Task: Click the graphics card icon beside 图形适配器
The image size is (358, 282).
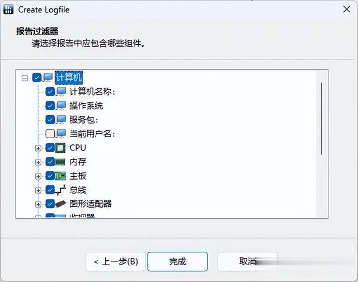Action: pos(60,204)
